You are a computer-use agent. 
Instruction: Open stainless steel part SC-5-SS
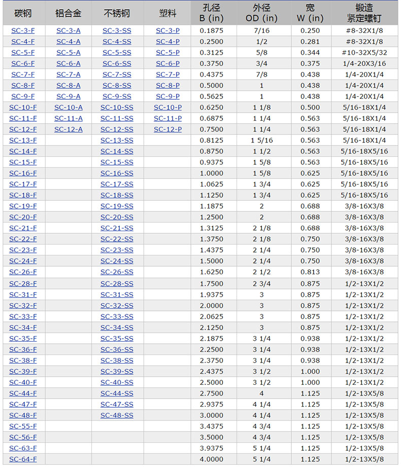[117, 53]
